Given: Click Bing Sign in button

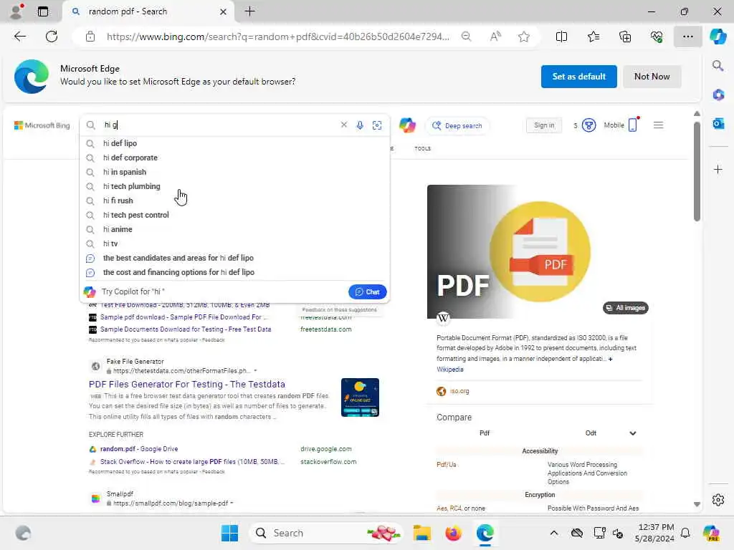Looking at the screenshot, I should point(544,125).
